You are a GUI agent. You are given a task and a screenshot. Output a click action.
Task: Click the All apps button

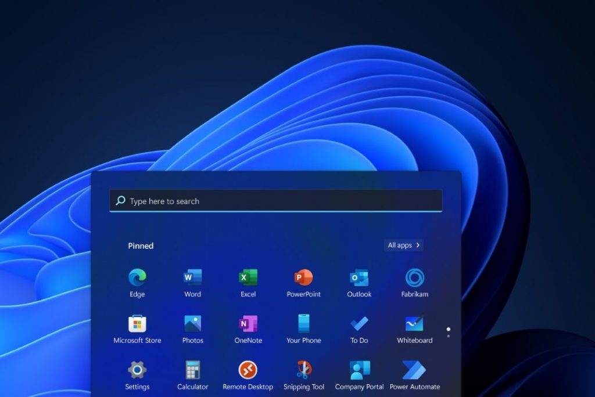pos(404,245)
